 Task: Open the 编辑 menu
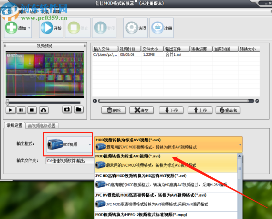pyautogui.click(x=22, y=12)
